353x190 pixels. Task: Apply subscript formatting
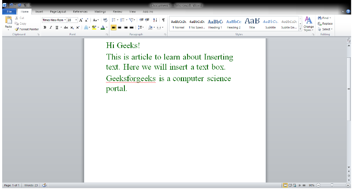click(72, 27)
